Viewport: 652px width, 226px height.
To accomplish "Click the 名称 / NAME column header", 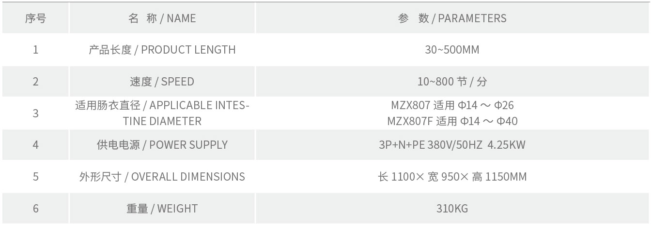I will pos(162,18).
